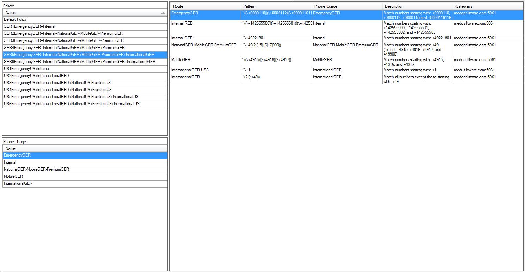Select policy GER2EmergencyGER+Internal+NationalGER-MobileGER-PremiumGER
The image size is (526, 272).
click(x=85, y=34)
